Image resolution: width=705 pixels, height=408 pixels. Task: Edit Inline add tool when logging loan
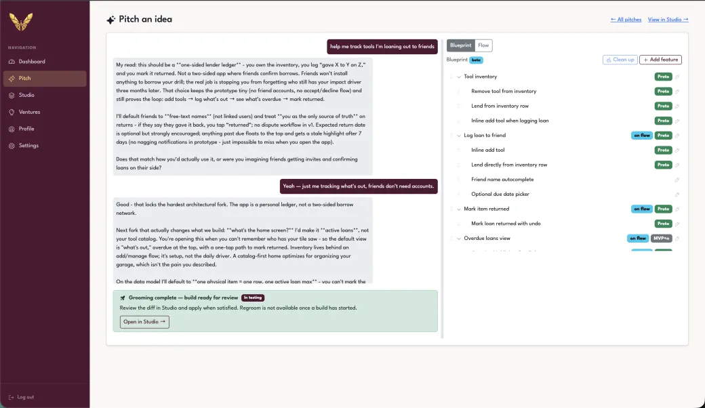pyautogui.click(x=677, y=121)
